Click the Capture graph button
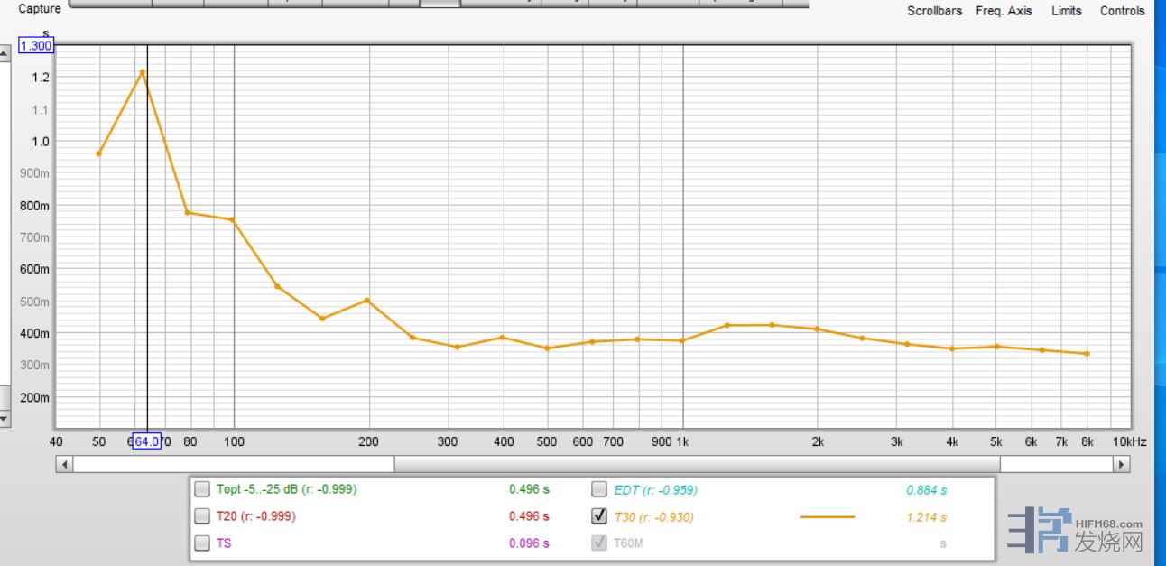The height and width of the screenshot is (566, 1166). (40, 9)
